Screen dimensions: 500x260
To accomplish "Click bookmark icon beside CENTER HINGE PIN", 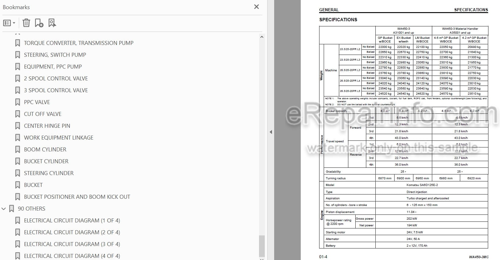I will click(x=18, y=126).
